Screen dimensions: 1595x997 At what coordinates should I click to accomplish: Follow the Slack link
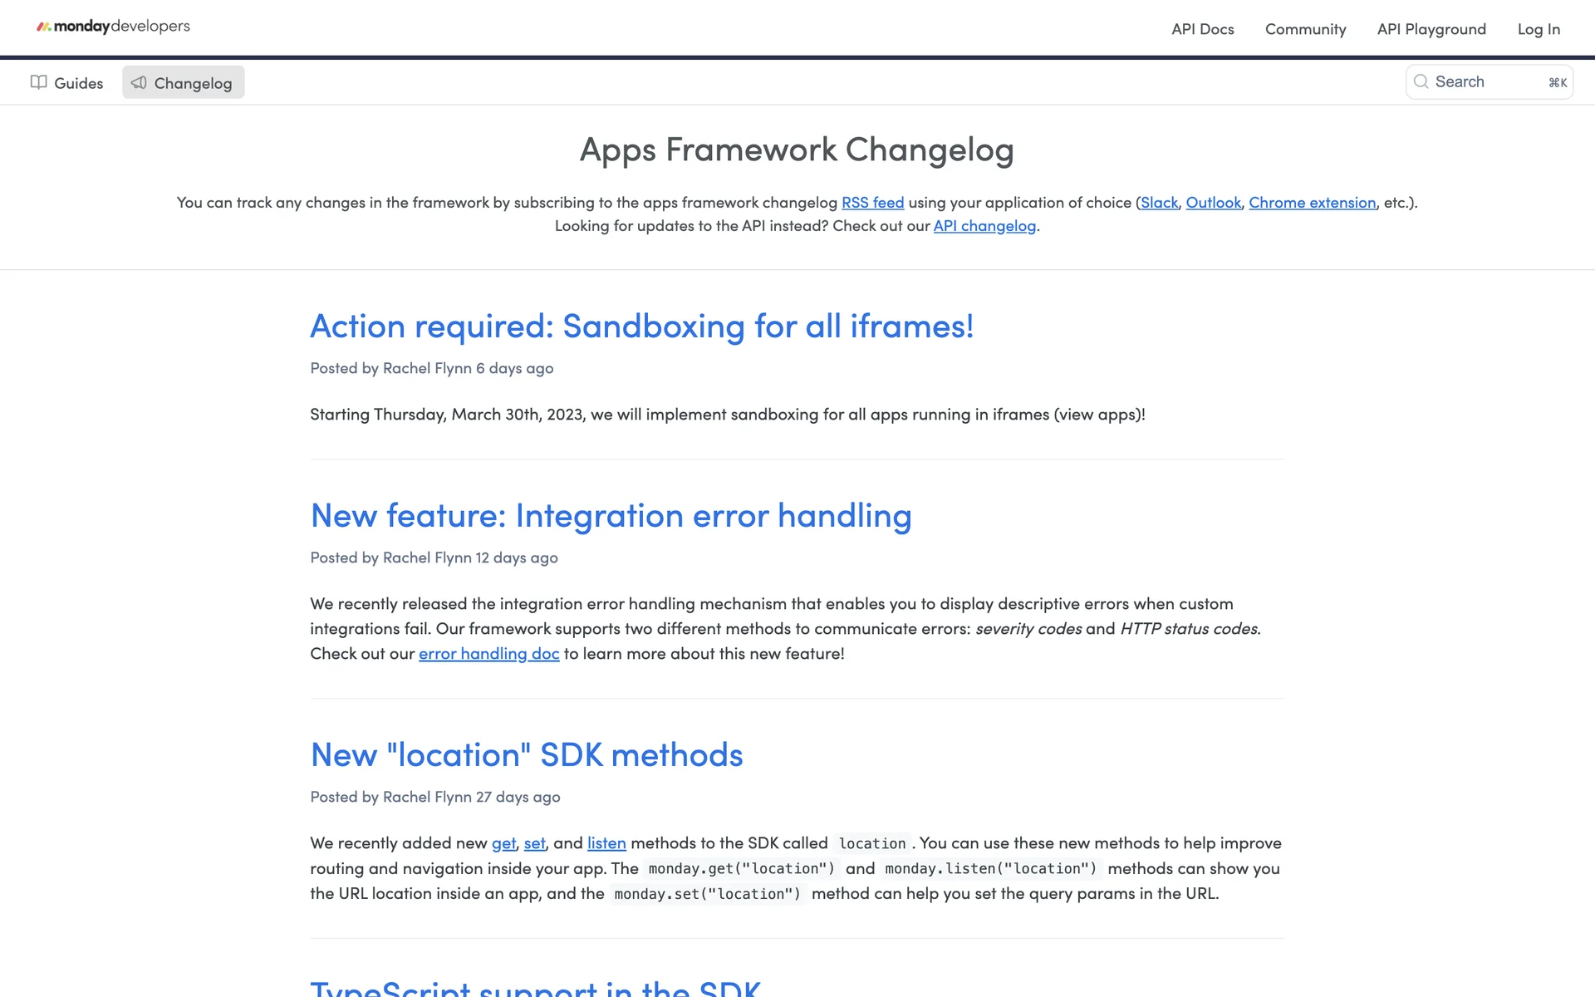click(x=1159, y=203)
